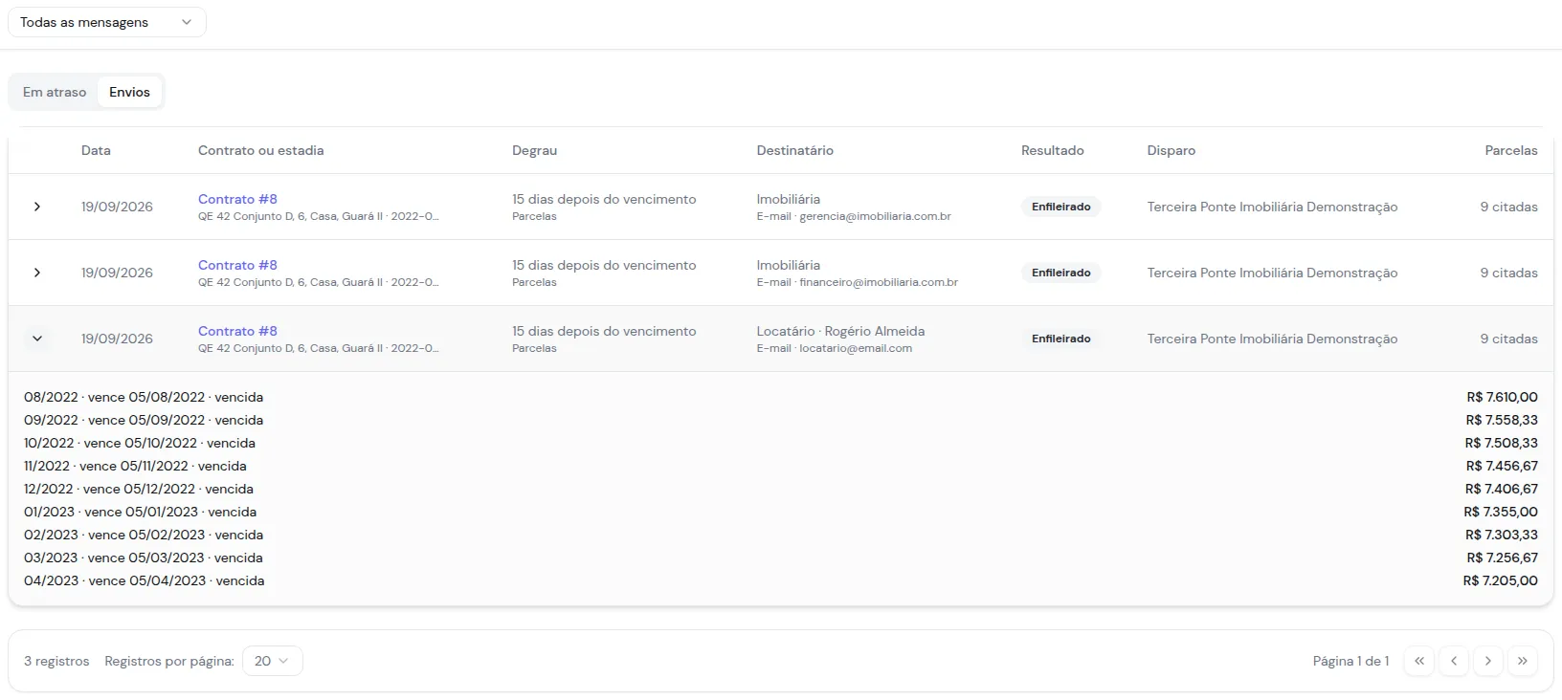Change the 'Registros por página' dropdown value
The width and height of the screenshot is (1562, 700).
coord(273,661)
